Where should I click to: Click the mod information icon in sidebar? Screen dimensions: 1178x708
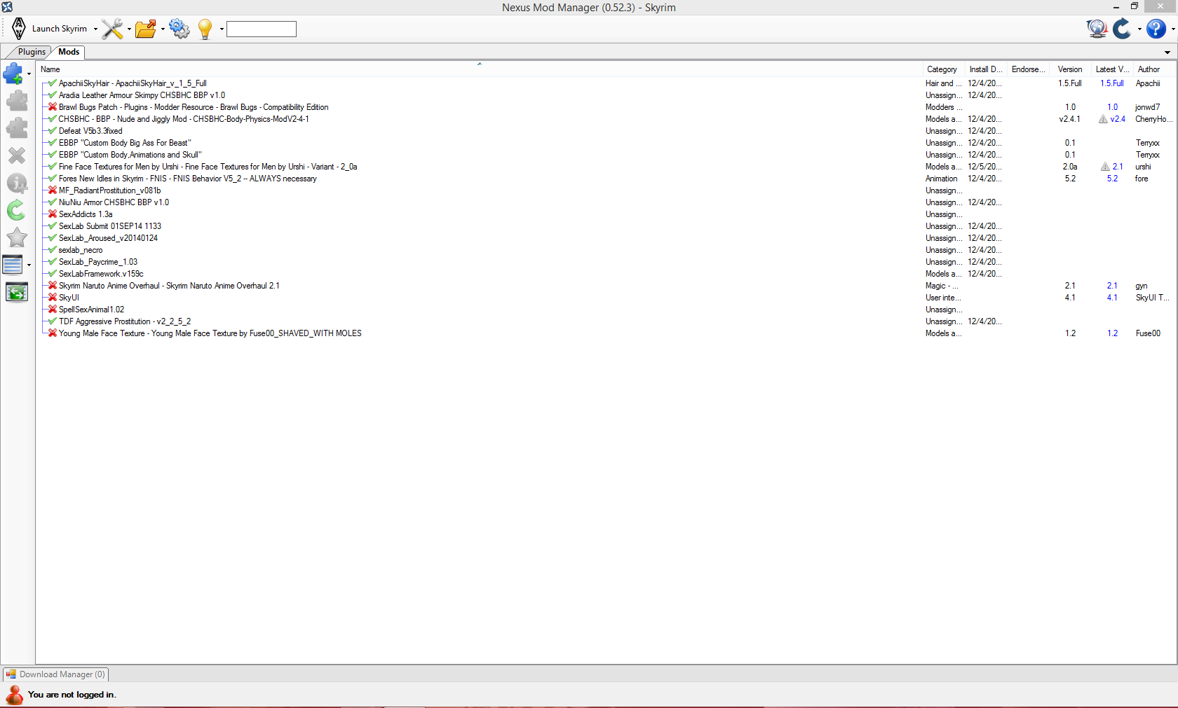[17, 183]
